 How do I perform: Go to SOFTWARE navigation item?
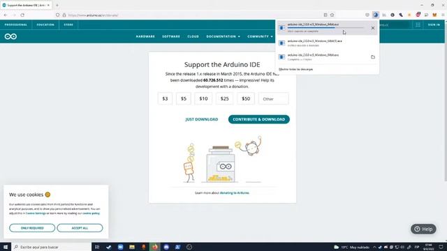[x=171, y=36]
